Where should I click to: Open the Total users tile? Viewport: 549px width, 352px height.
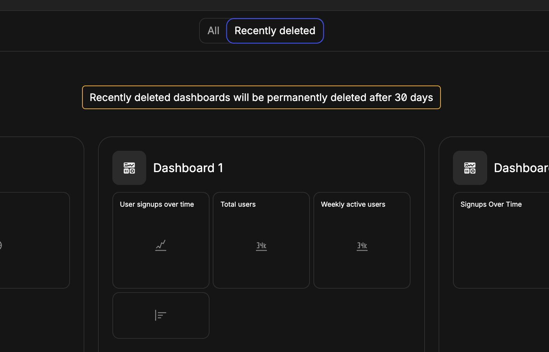pos(261,240)
